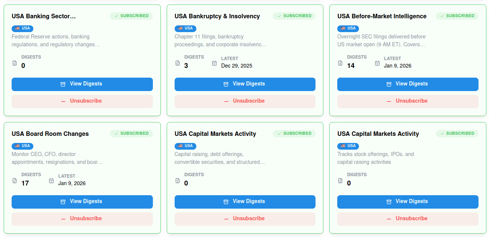
Task: Click document icon in USA Board Room Changes card
Action: pyautogui.click(x=15, y=181)
